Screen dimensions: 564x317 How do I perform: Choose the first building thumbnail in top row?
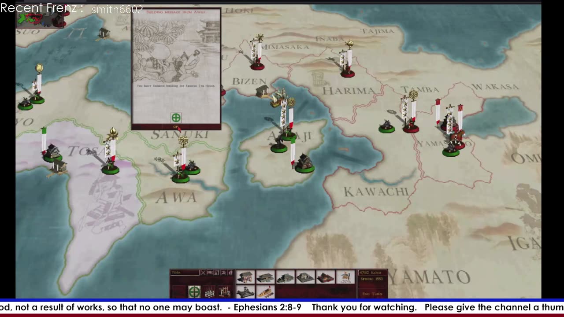click(x=245, y=277)
